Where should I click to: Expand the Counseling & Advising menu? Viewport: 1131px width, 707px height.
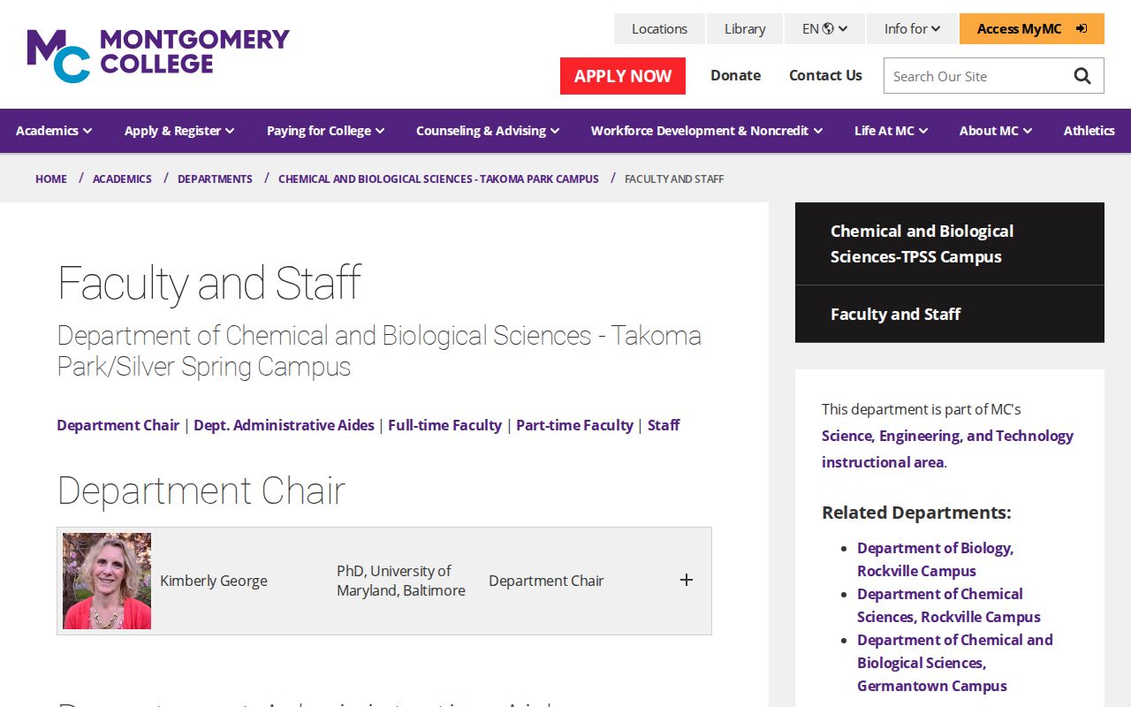[488, 131]
